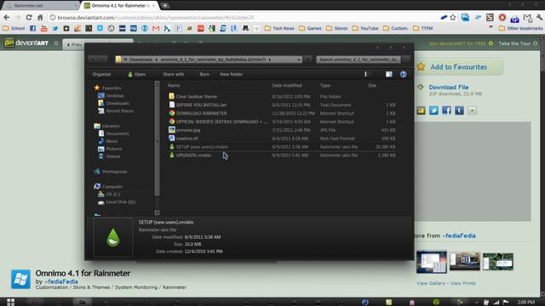Open the Tech News bookmarks folder
The width and height of the screenshot is (545, 306).
(279, 28)
